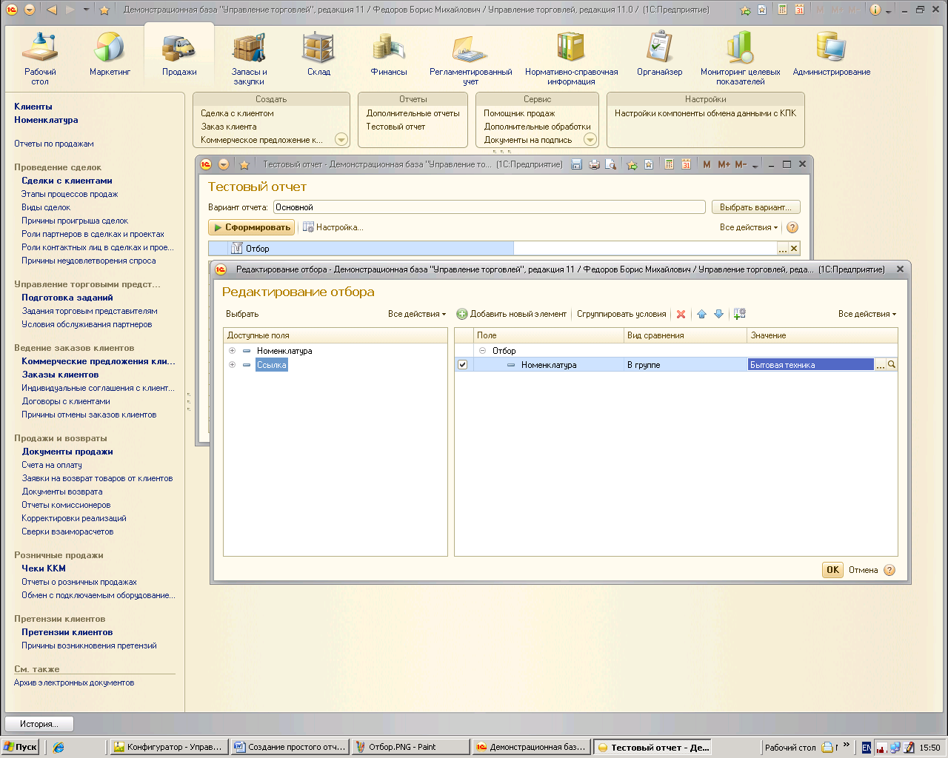
Task: Open Помощник продаж
Action: pos(519,113)
